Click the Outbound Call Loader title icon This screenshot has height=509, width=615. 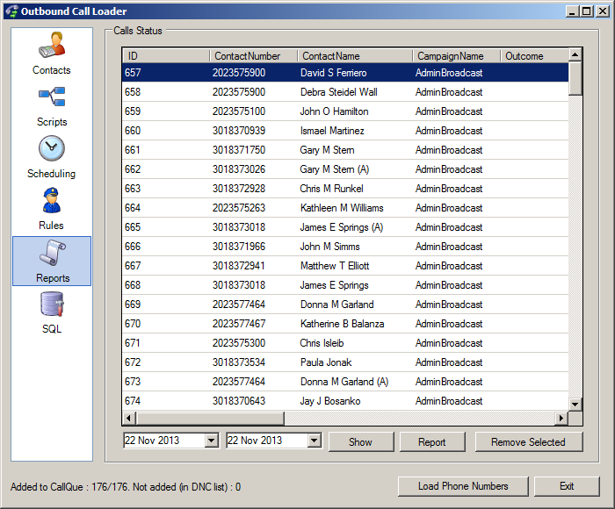pyautogui.click(x=11, y=11)
